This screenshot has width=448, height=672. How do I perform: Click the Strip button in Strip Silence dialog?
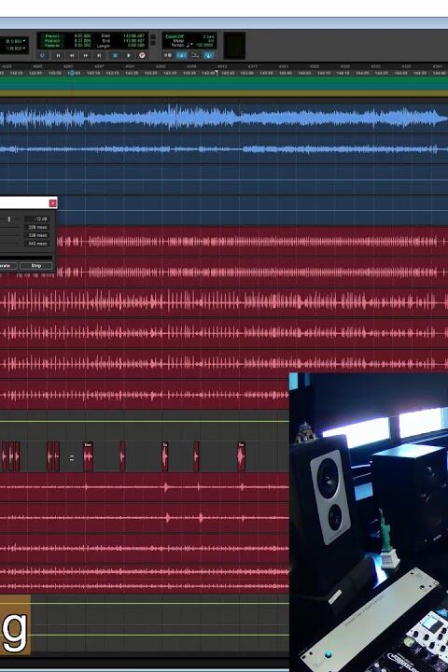click(x=36, y=266)
